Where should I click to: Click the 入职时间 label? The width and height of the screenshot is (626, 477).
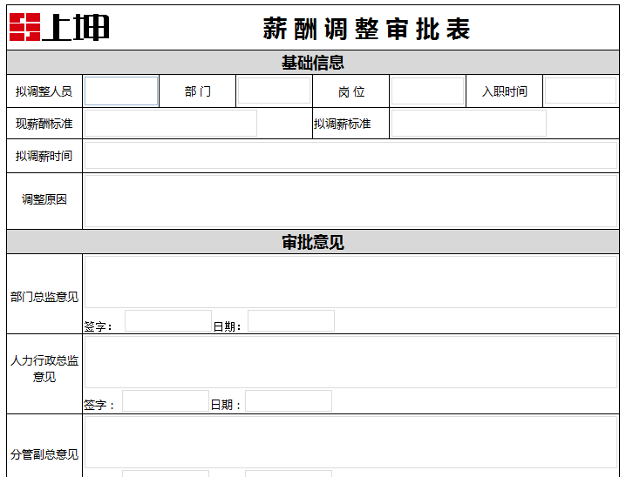coord(504,91)
